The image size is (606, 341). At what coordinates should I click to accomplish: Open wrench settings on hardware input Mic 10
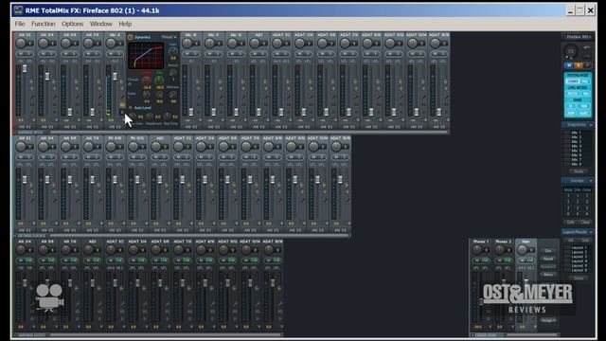click(198, 97)
